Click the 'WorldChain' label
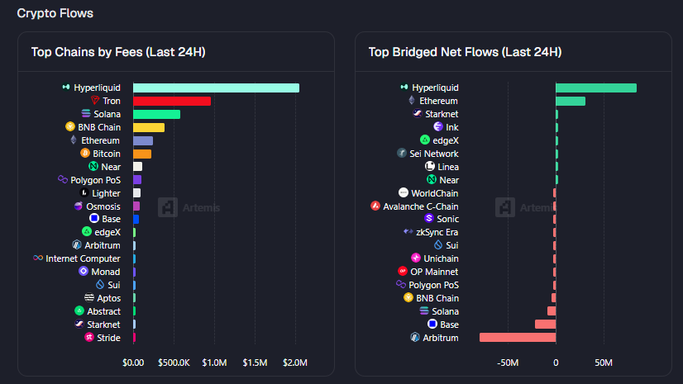This screenshot has height=384, width=683. [x=435, y=193]
